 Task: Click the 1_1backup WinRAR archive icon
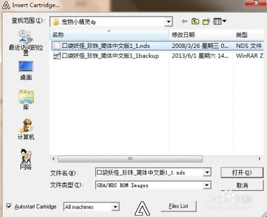[57, 56]
